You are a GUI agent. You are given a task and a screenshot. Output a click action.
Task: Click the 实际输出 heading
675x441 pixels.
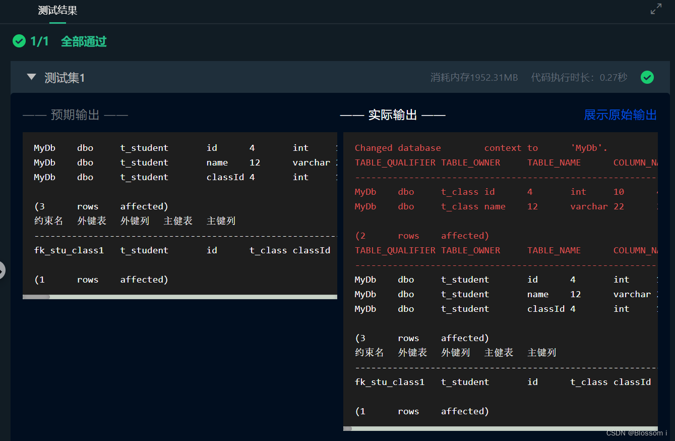pyautogui.click(x=393, y=115)
